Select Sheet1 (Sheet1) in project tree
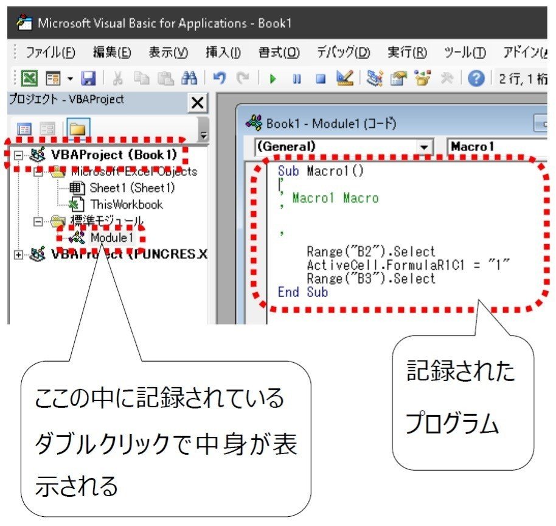 click(x=132, y=188)
